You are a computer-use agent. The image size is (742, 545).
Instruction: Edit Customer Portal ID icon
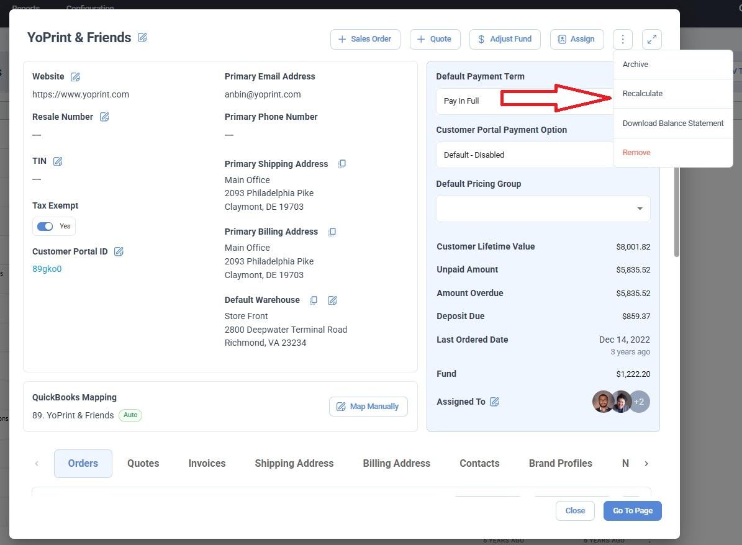tap(119, 252)
